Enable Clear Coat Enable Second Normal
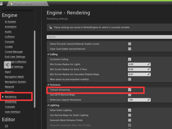This screenshot has width=172, height=129. tap(130, 49)
